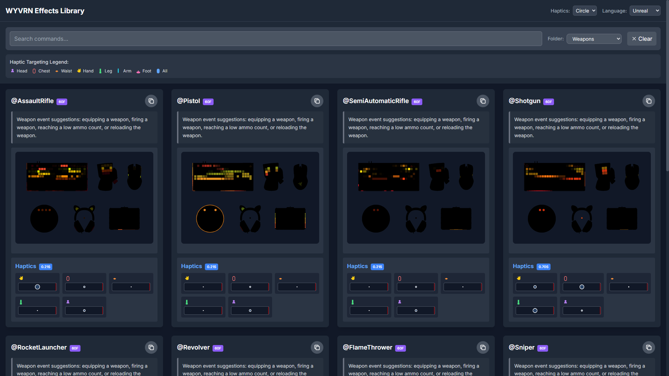This screenshot has height=376, width=669.
Task: Copy the @Revolver command
Action: (317, 347)
